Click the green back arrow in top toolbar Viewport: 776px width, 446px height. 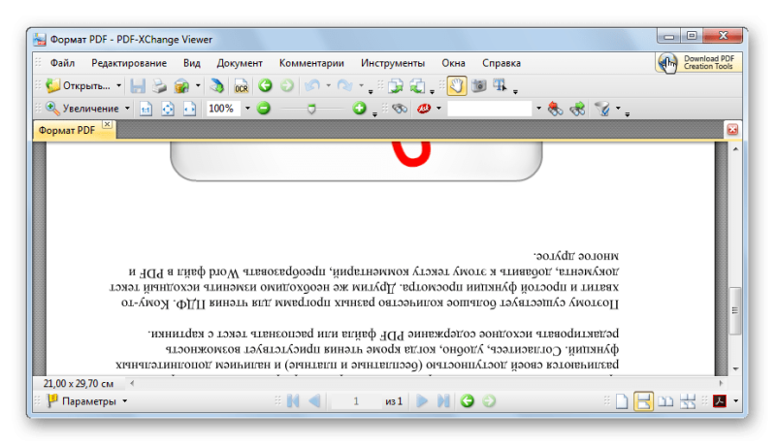click(265, 86)
